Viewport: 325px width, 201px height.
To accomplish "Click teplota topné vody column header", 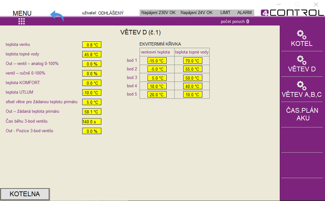I will [192, 52].
